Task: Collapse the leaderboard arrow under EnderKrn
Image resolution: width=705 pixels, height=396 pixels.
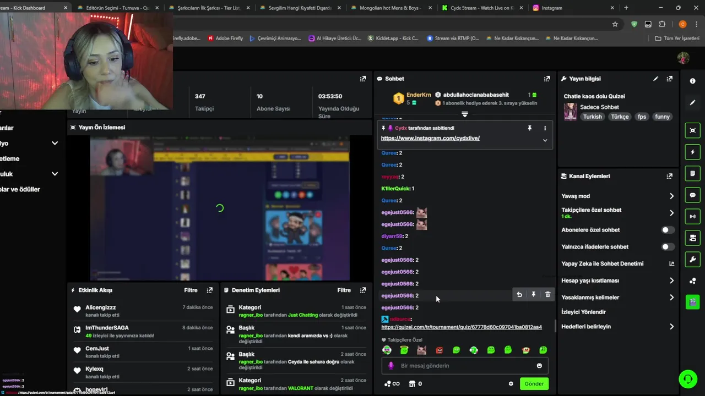Action: [x=465, y=114]
